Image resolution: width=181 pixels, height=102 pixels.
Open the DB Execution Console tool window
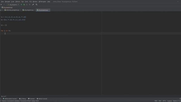[x=10, y=99]
